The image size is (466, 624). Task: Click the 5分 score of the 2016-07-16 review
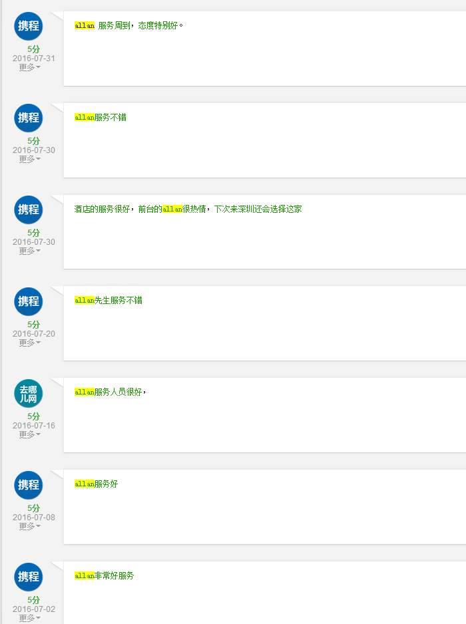tap(33, 416)
